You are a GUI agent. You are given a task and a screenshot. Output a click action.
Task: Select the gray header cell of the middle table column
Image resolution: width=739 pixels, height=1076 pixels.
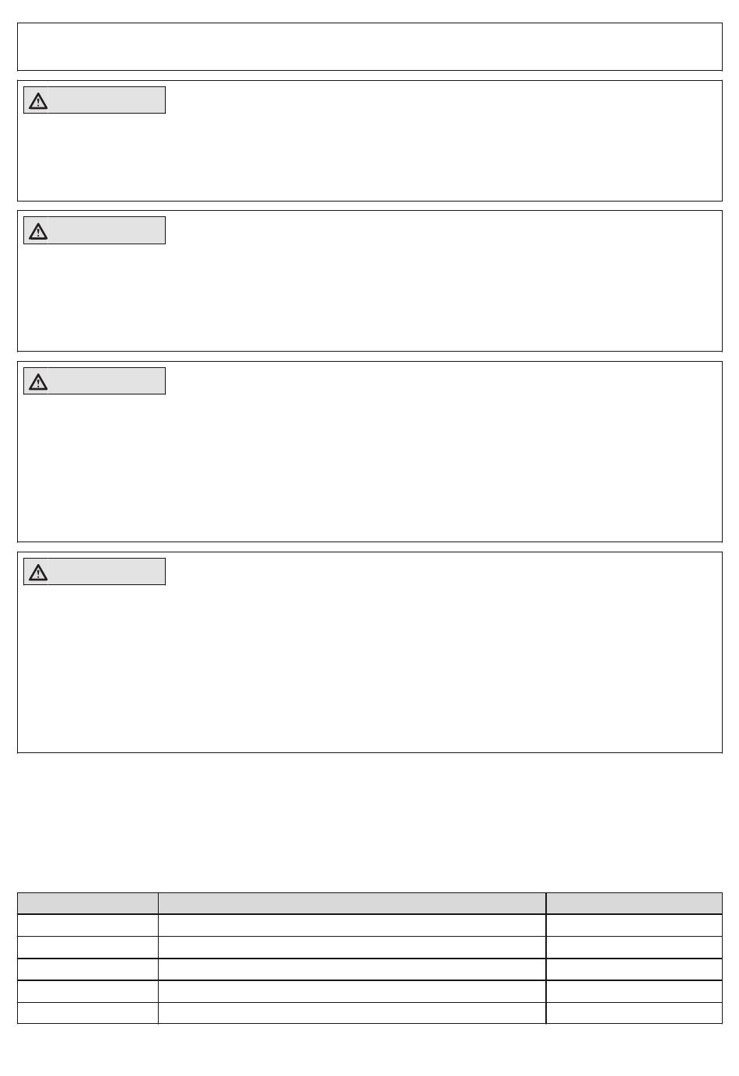tap(352, 903)
